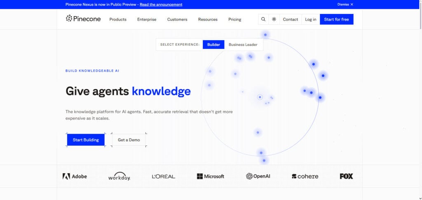Select the Builder experience option

tap(213, 45)
